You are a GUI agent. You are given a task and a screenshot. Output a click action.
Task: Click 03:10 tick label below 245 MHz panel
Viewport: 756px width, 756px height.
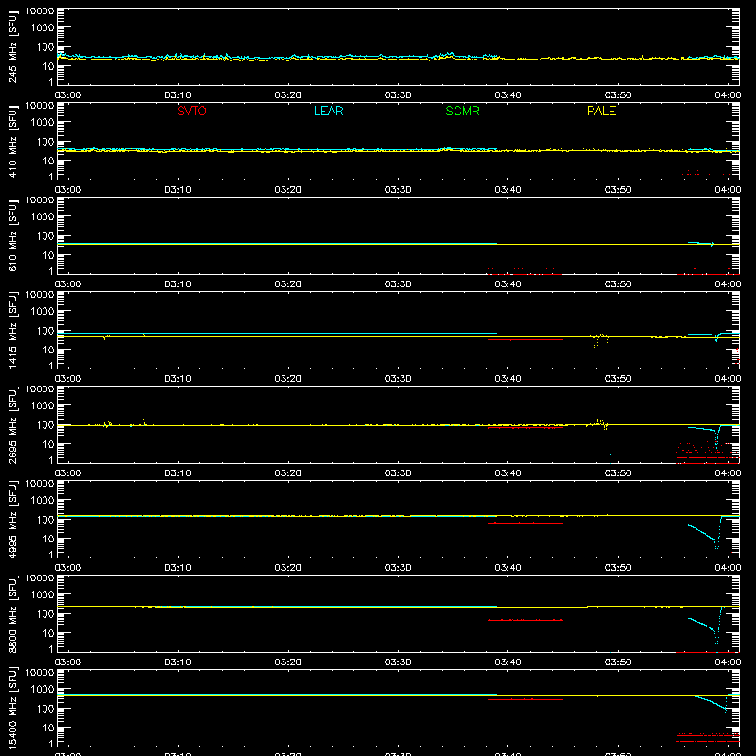click(x=178, y=95)
